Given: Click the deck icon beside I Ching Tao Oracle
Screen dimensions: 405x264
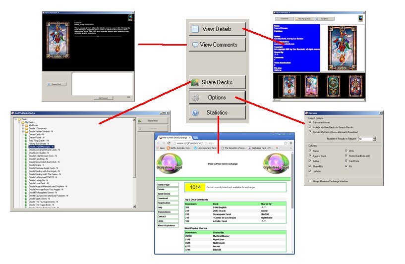Looking at the screenshot, I should (26, 144).
